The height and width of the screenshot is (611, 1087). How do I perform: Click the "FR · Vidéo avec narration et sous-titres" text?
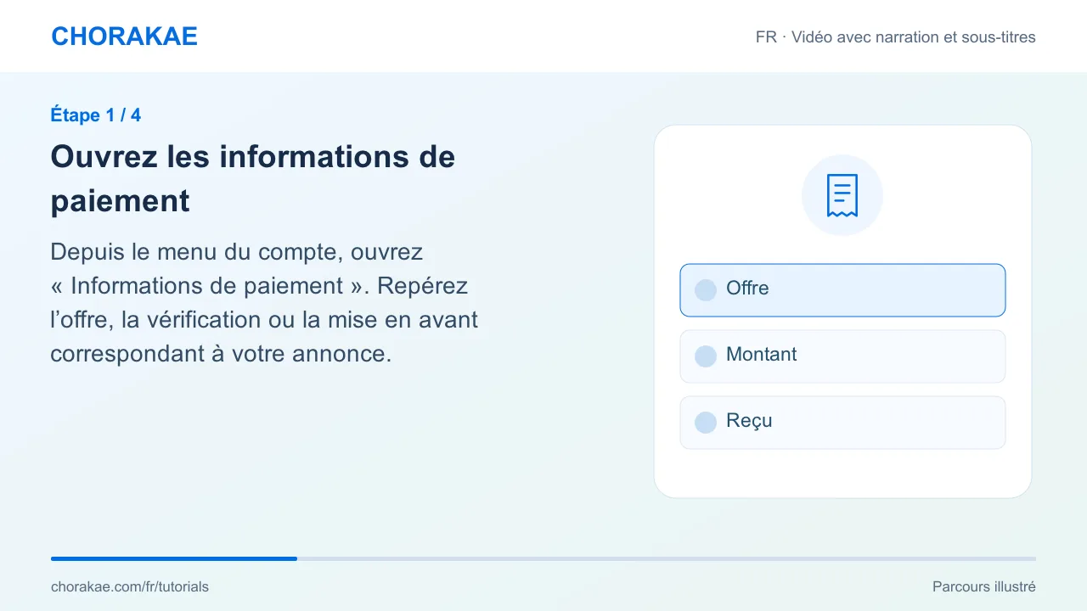click(896, 37)
